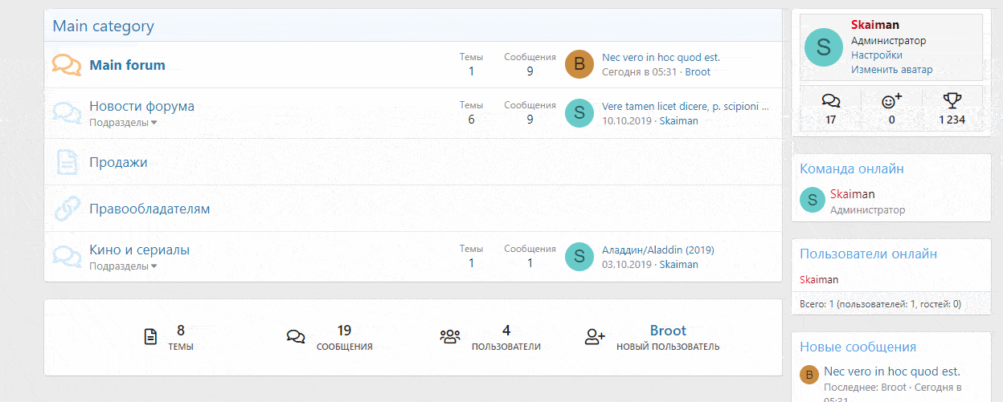This screenshot has width=1003, height=402.
Task: Open the Main forum link
Action: (127, 65)
